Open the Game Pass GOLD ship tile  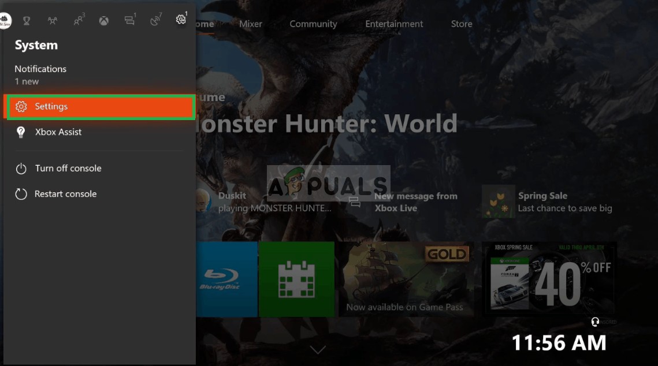tap(406, 279)
